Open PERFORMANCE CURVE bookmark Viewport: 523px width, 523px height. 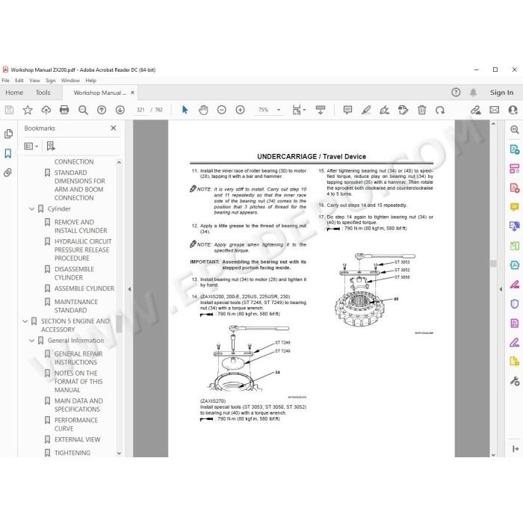76,424
